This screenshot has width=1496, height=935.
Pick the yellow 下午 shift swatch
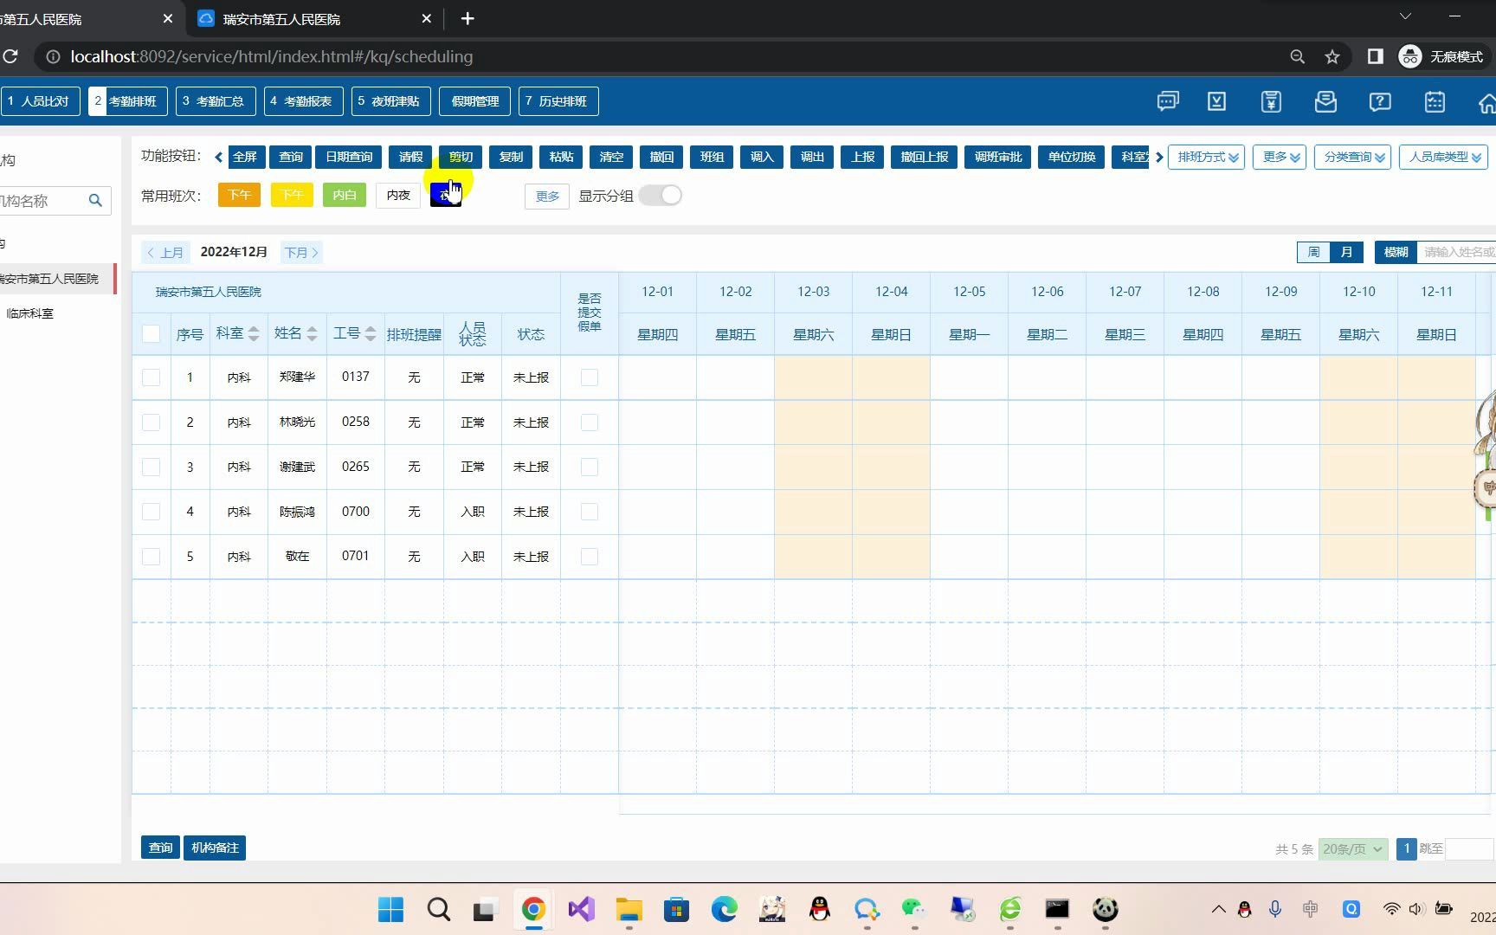coord(292,196)
